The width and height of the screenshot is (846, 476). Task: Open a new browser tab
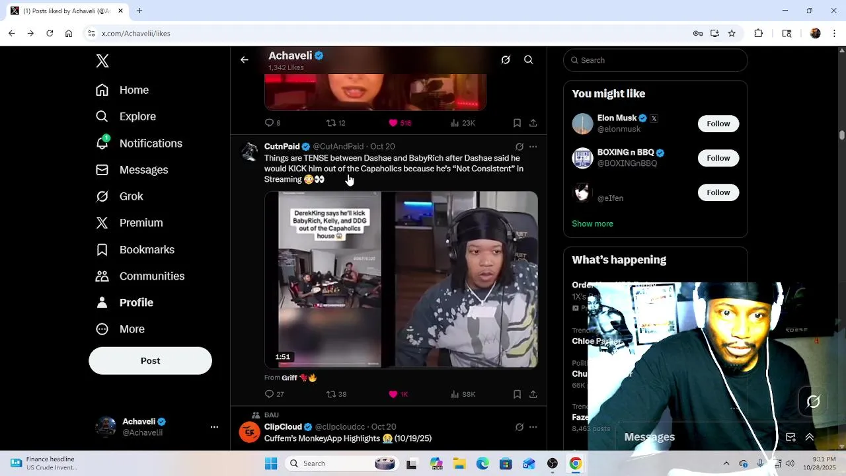tap(139, 11)
